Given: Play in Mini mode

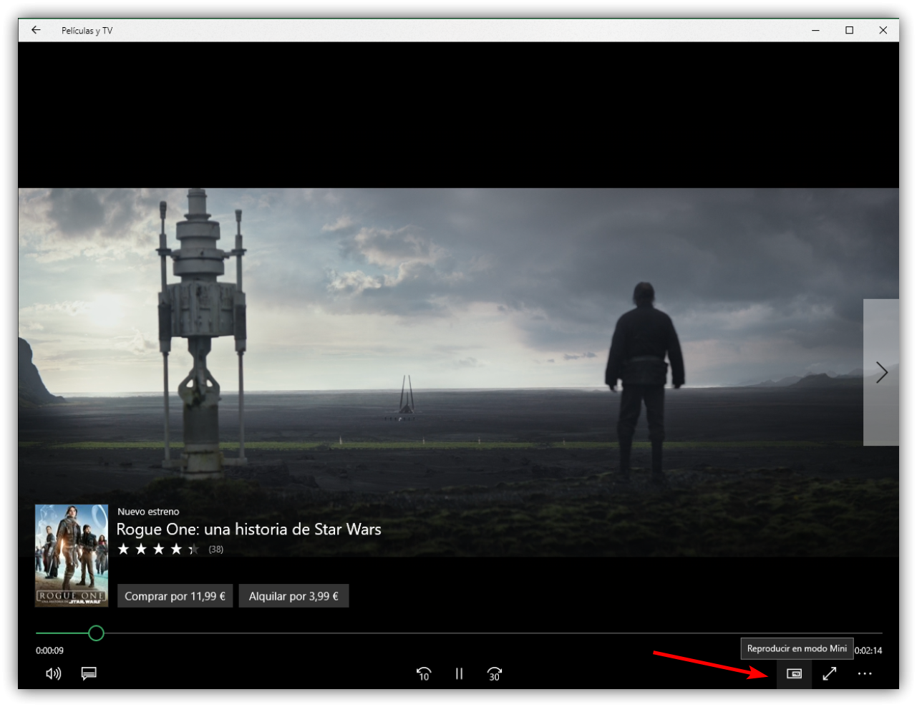Looking at the screenshot, I should coord(794,673).
